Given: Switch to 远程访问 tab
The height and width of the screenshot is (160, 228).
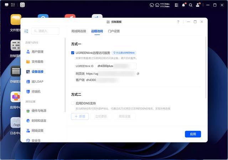Looking at the screenshot, I should point(97,31).
